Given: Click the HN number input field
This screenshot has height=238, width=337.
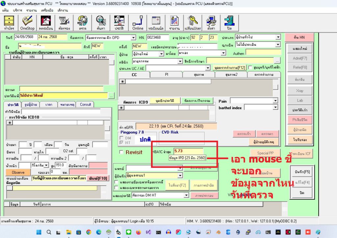Looking at the screenshot, I should click(x=157, y=37).
